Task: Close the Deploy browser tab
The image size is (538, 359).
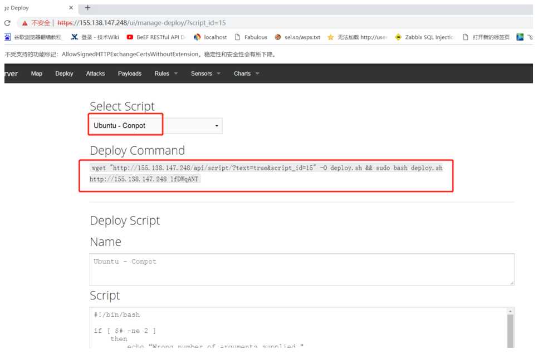Action: coord(71,8)
